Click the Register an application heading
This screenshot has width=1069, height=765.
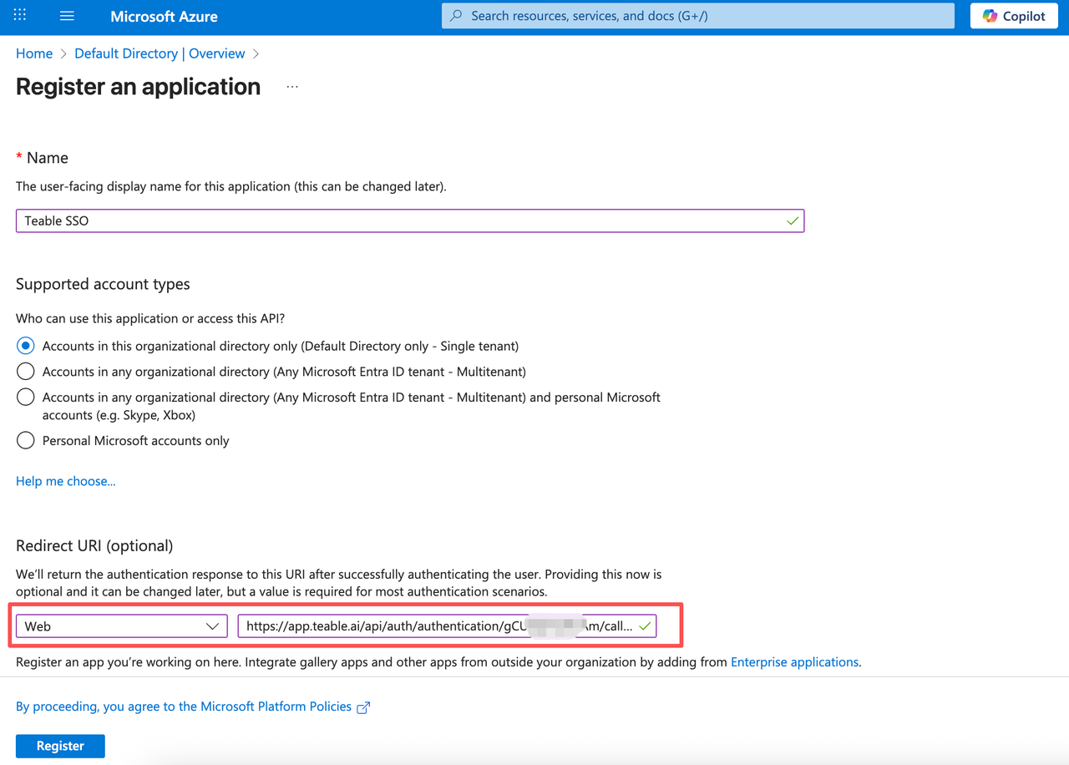139,87
